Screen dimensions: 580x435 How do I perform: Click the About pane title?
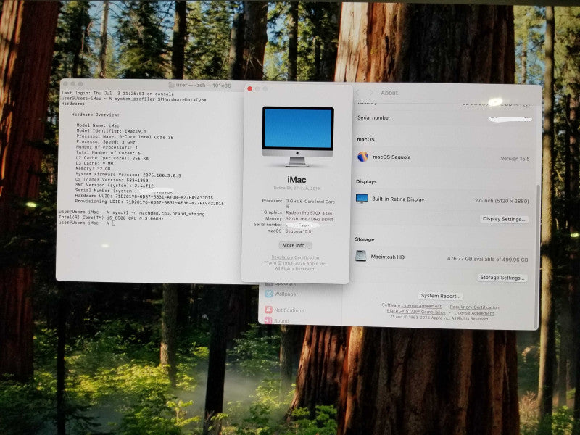389,93
